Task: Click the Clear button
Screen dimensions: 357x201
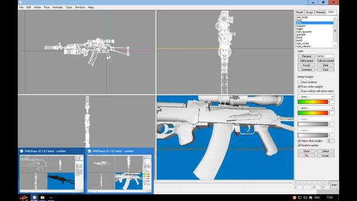Action: click(325, 65)
